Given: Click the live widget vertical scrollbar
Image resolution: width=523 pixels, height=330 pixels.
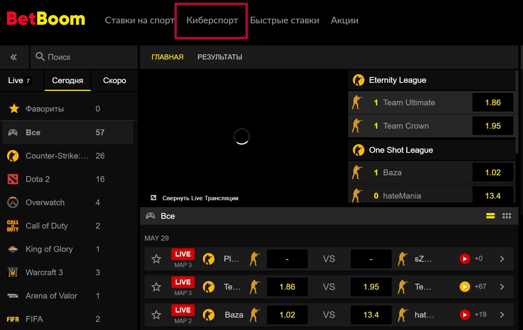Looking at the screenshot, I should (x=517, y=112).
